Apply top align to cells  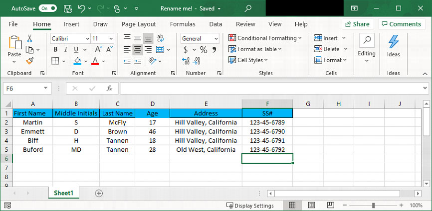pos(127,38)
